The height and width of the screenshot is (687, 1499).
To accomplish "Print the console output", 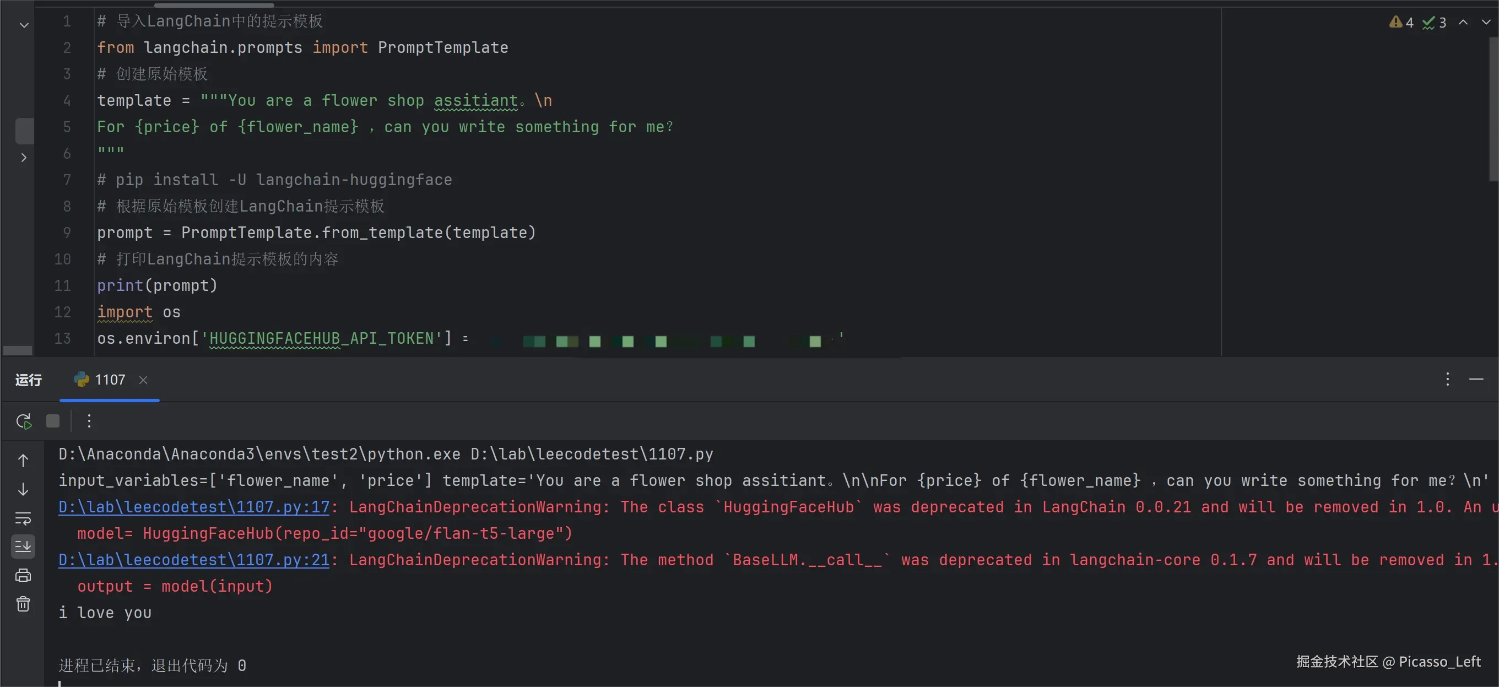I will click(x=23, y=575).
